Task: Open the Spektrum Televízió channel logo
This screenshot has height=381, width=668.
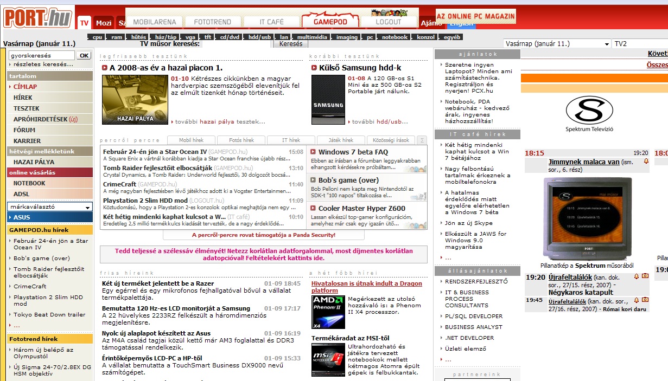Action: pyautogui.click(x=589, y=114)
